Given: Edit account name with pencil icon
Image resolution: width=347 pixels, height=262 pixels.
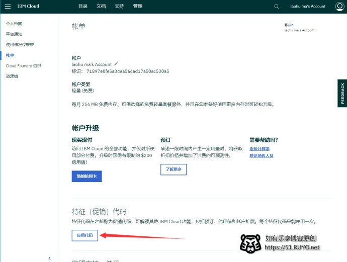Looking at the screenshot, I should pos(116,64).
